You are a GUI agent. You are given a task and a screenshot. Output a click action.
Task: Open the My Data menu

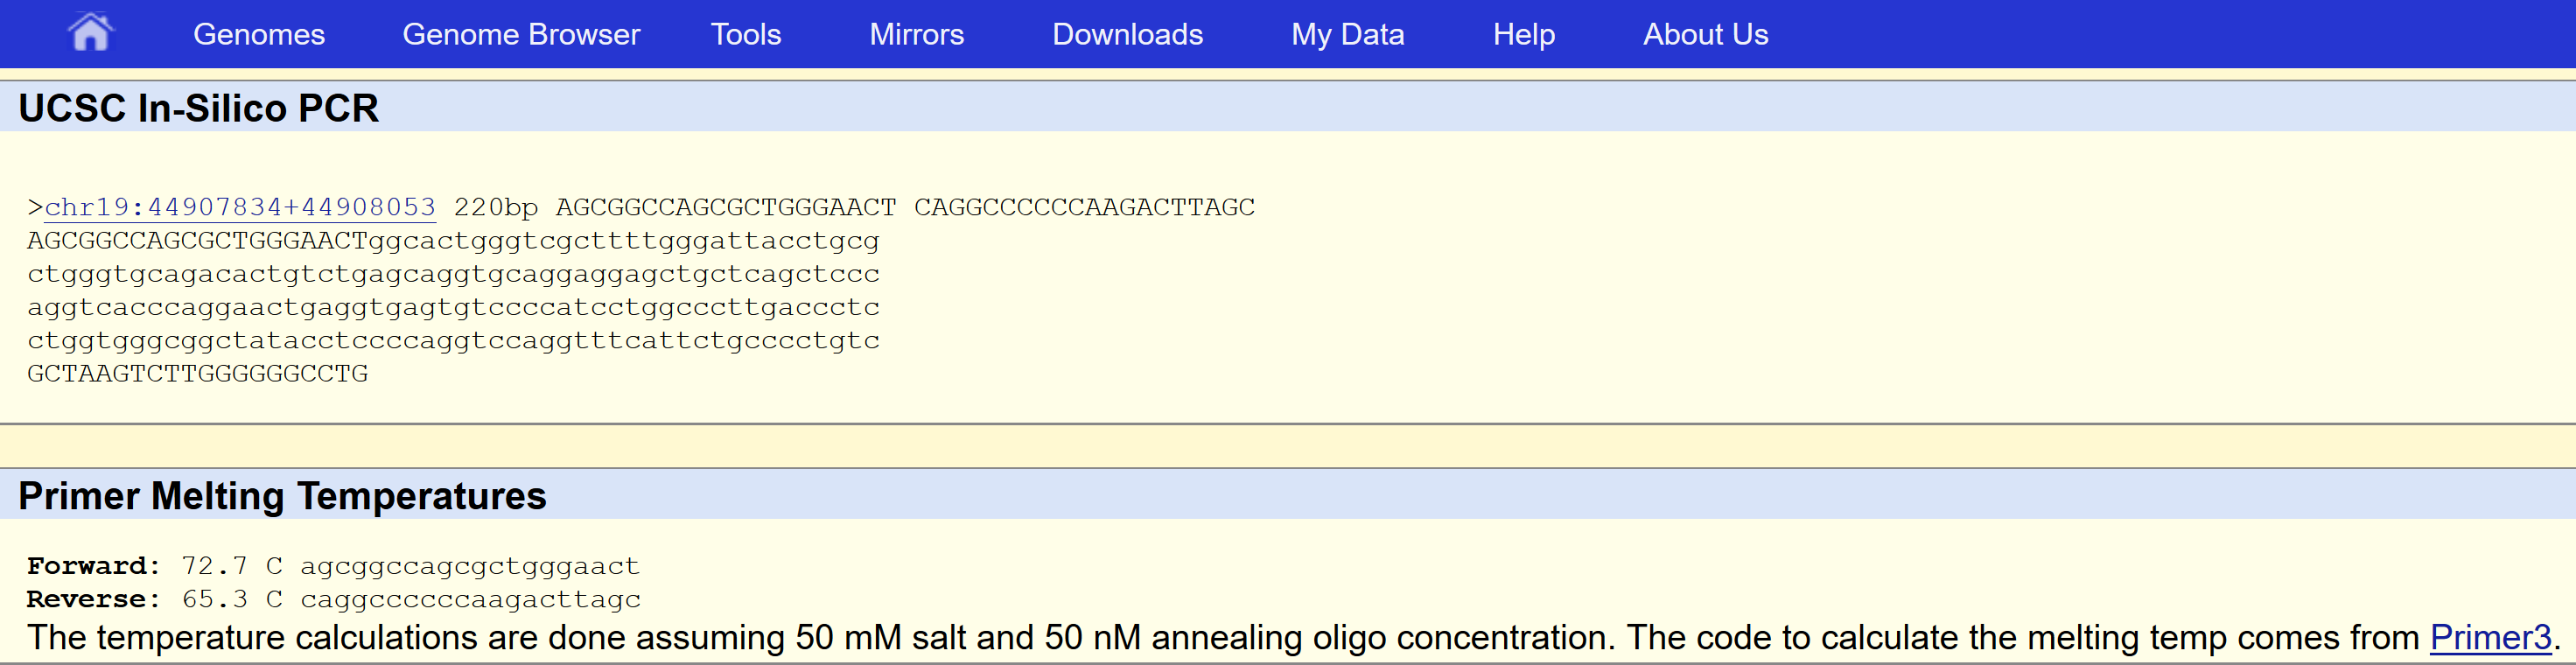point(1347,34)
